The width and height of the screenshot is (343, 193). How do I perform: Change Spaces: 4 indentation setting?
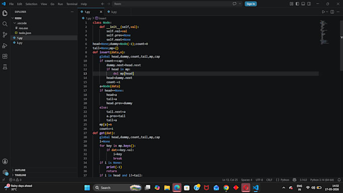pos(247,180)
